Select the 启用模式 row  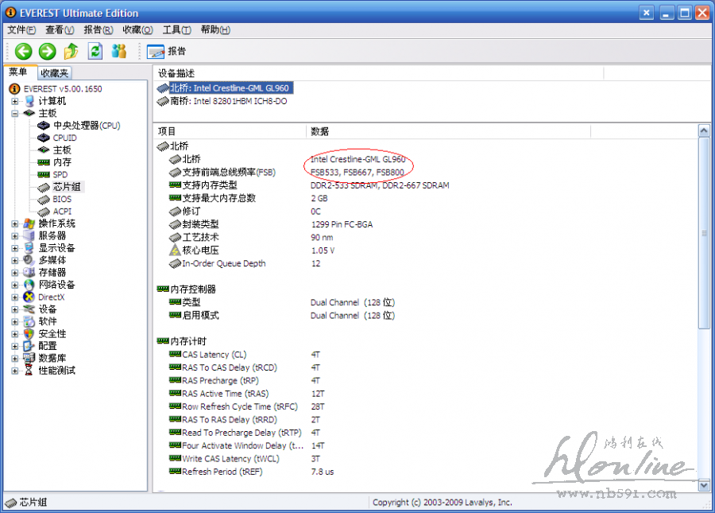424,316
